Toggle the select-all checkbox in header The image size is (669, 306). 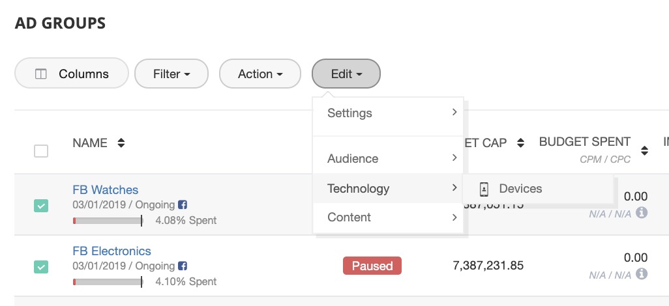[x=41, y=151]
